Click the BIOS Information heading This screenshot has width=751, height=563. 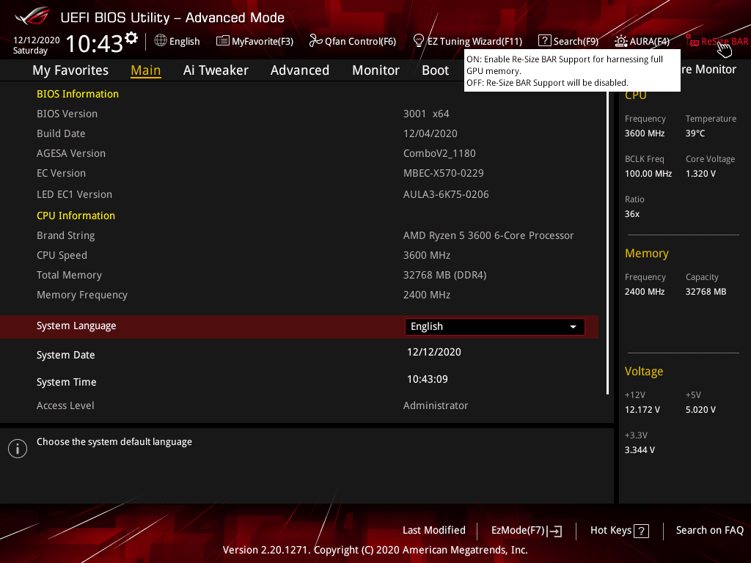point(78,94)
